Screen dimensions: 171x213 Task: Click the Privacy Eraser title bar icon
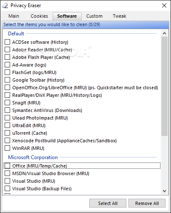[5, 5]
